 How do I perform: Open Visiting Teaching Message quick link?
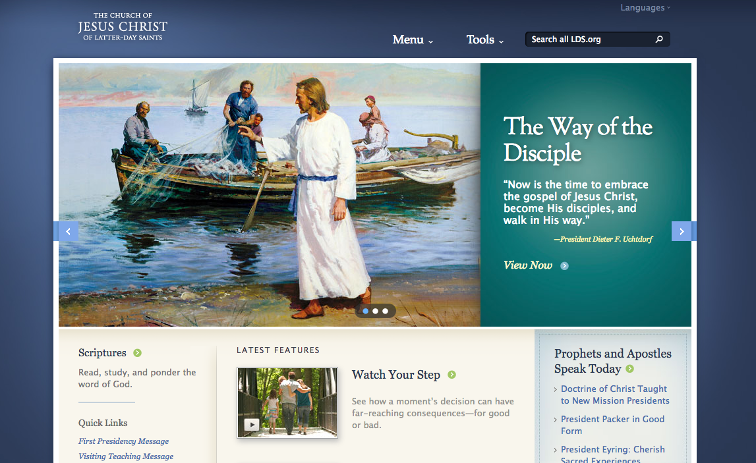click(x=126, y=456)
